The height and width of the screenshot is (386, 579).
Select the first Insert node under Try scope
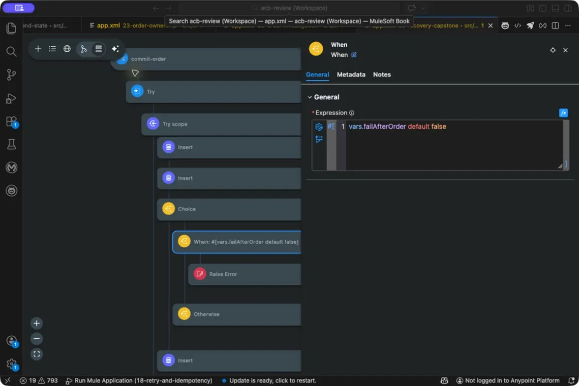[x=229, y=147]
